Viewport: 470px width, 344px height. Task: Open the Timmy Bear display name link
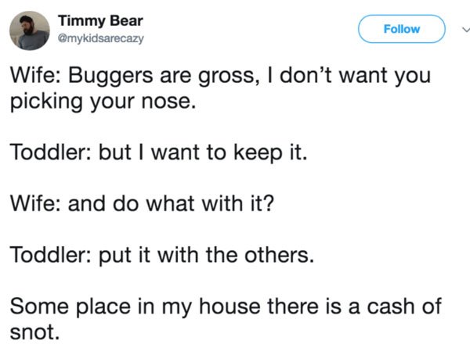(x=100, y=21)
